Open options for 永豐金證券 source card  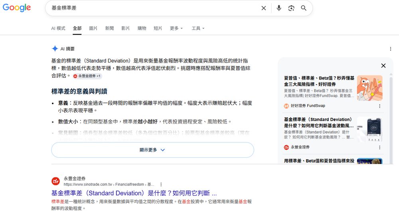point(380,147)
